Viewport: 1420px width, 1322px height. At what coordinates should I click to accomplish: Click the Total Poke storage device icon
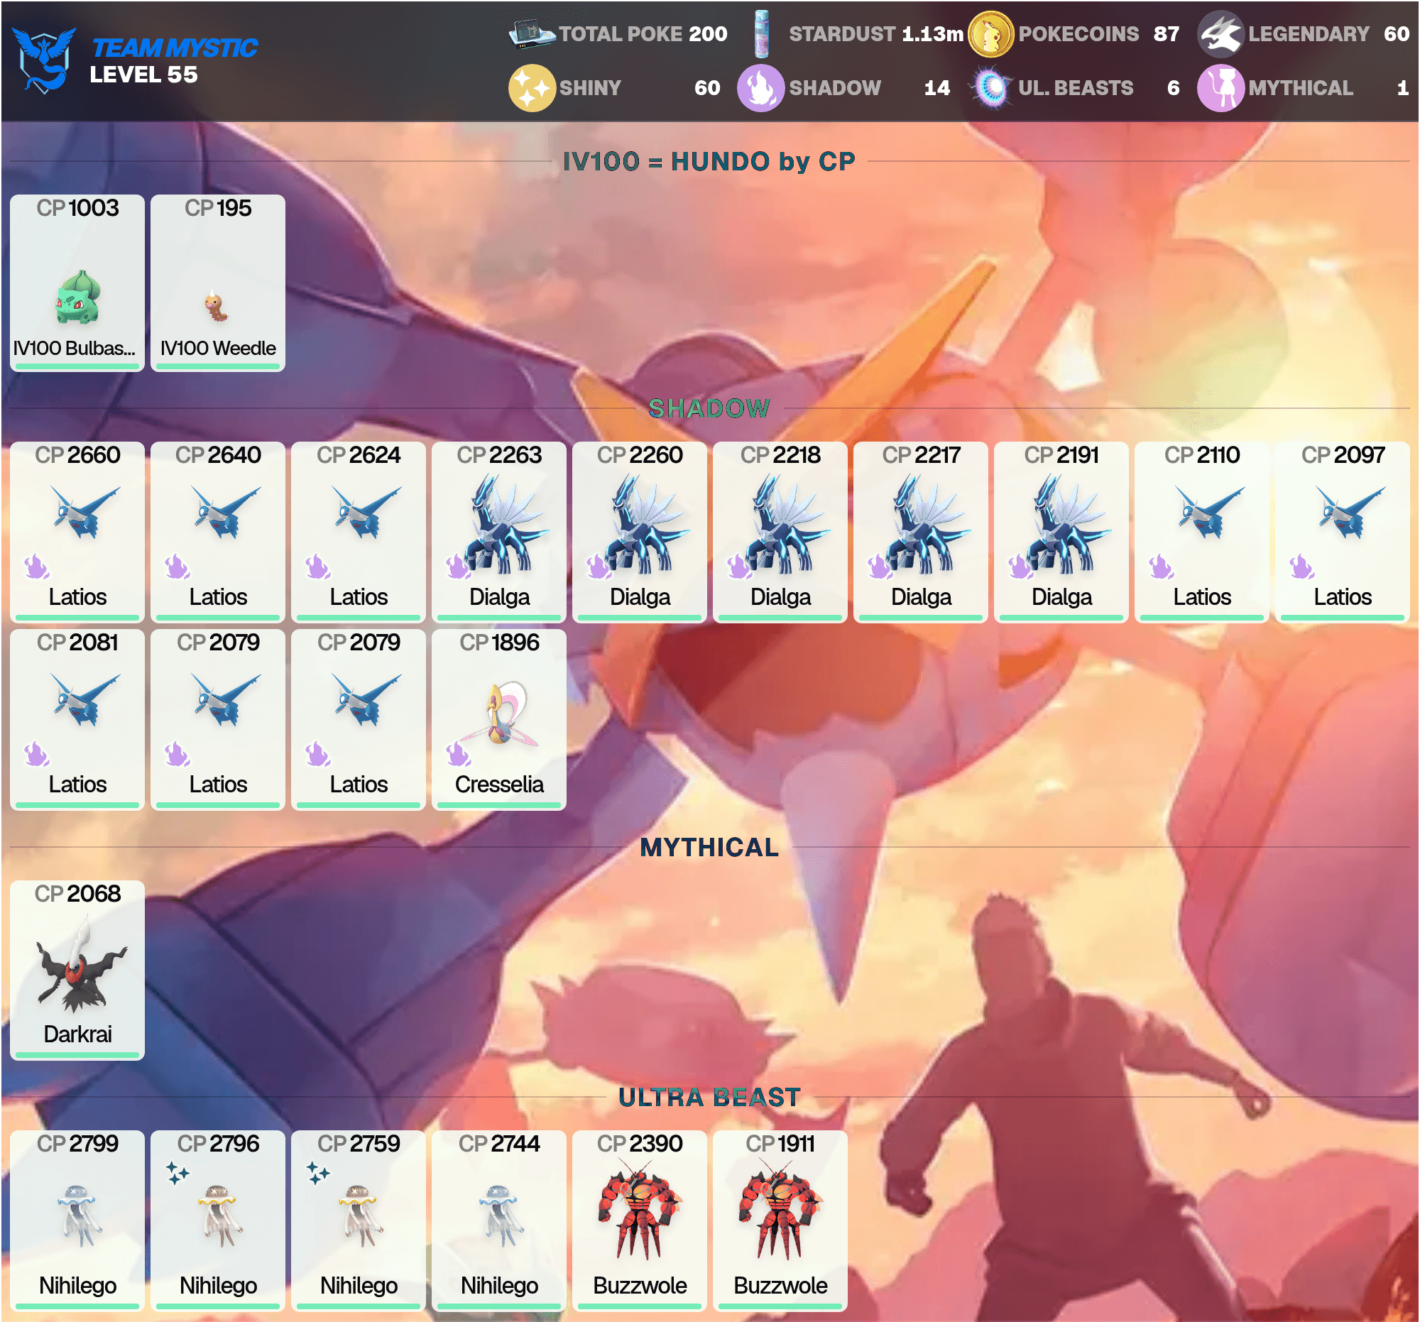point(531,33)
